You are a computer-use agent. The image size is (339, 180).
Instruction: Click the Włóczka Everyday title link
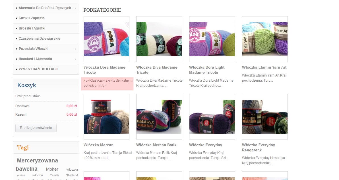coord(206,145)
